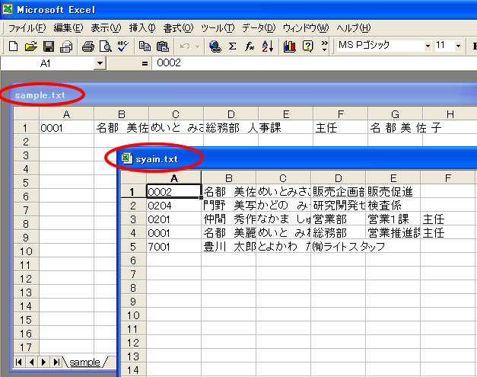Open the font size 11 dropdown
Screen dimensions: 477x377
coord(458,46)
